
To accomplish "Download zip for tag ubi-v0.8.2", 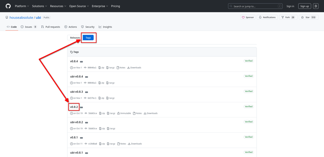I will (x=102, y=128).
